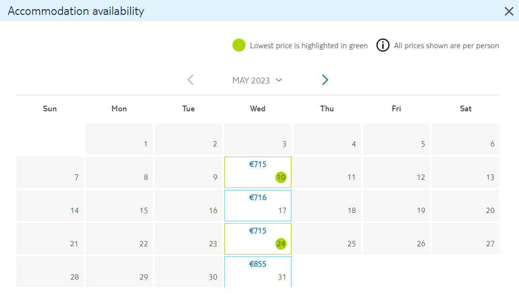Click the per person info icon
The height and width of the screenshot is (294, 519).
(383, 45)
